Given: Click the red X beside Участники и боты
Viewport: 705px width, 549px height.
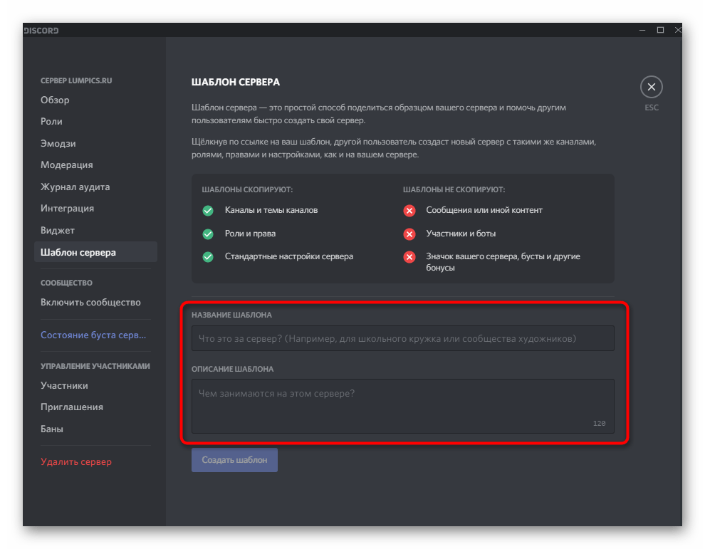Looking at the screenshot, I should (409, 233).
